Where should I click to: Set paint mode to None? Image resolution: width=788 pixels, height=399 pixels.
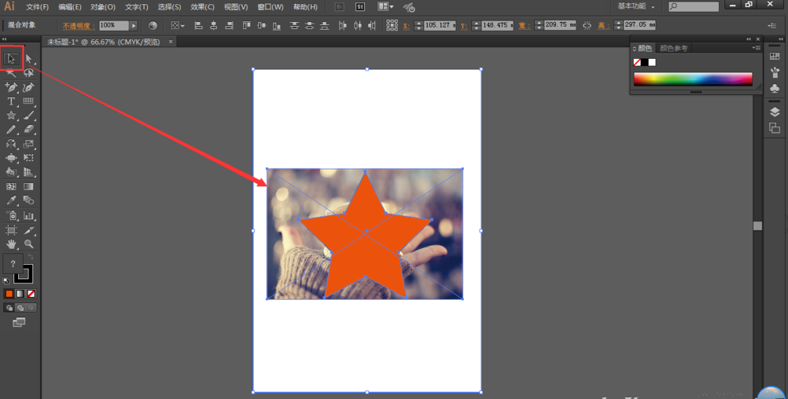point(31,294)
